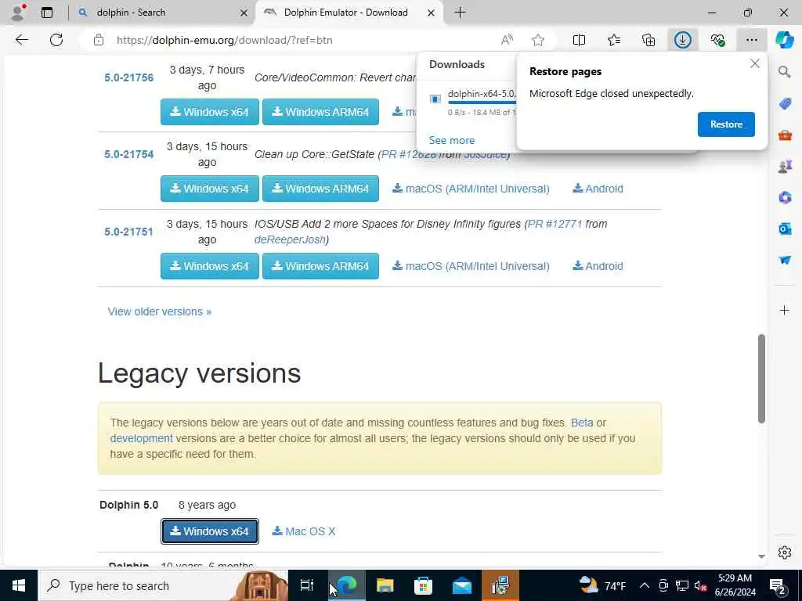Open Settings and more menu

click(x=751, y=40)
